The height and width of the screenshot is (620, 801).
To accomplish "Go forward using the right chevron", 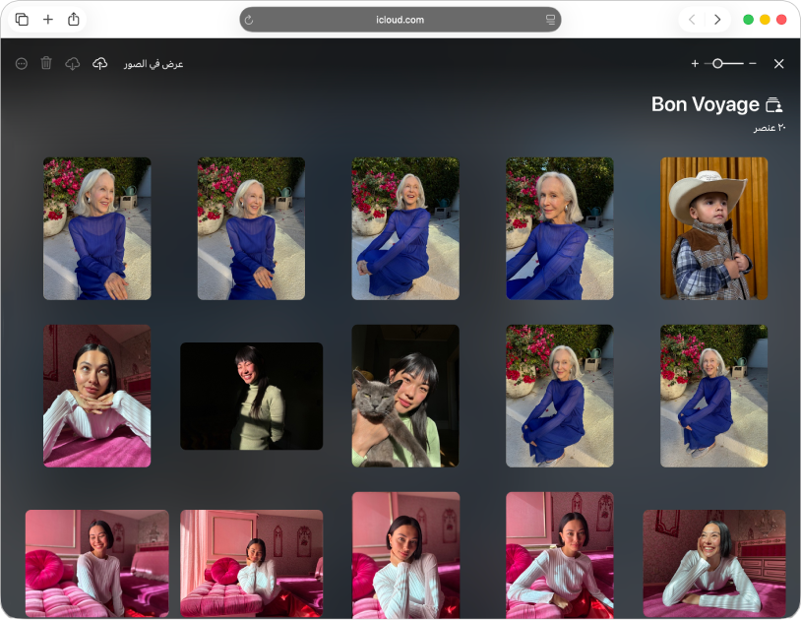I will click(x=717, y=20).
